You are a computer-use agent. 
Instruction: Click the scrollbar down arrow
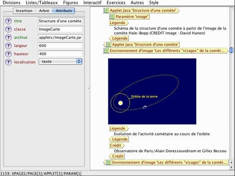click(231, 167)
